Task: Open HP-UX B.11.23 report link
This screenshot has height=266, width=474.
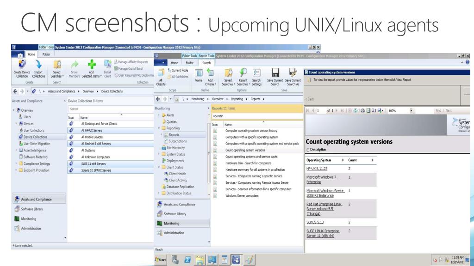Action: 317,169
